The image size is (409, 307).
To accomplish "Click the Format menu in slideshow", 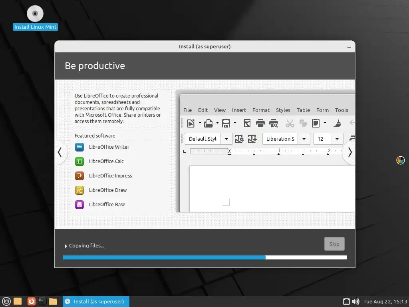I will 261,110.
